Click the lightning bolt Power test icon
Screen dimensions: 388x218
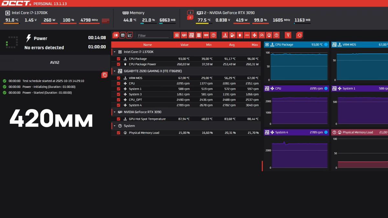pyautogui.click(x=28, y=38)
